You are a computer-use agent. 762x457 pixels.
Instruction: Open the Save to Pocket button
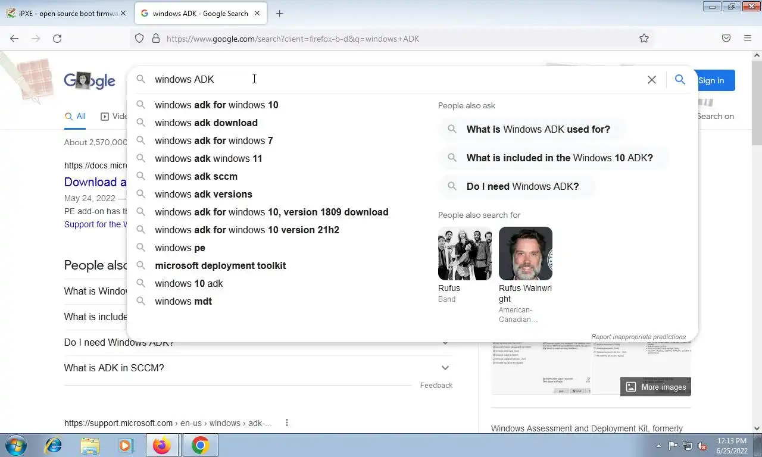coord(726,39)
